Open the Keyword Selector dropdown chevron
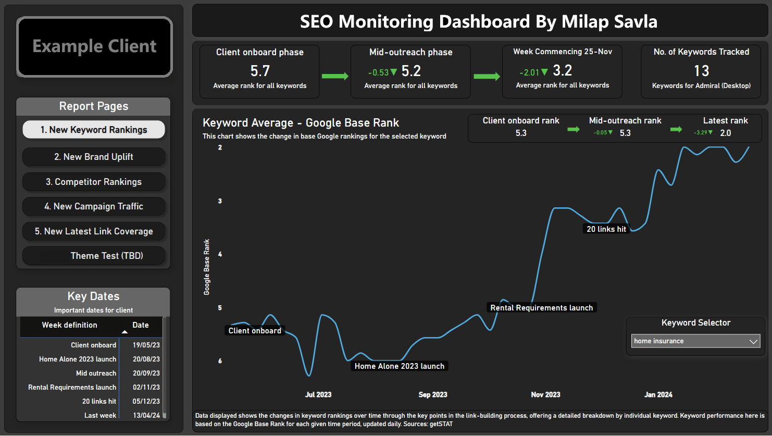Screen dimensions: 772x436 click(x=753, y=341)
